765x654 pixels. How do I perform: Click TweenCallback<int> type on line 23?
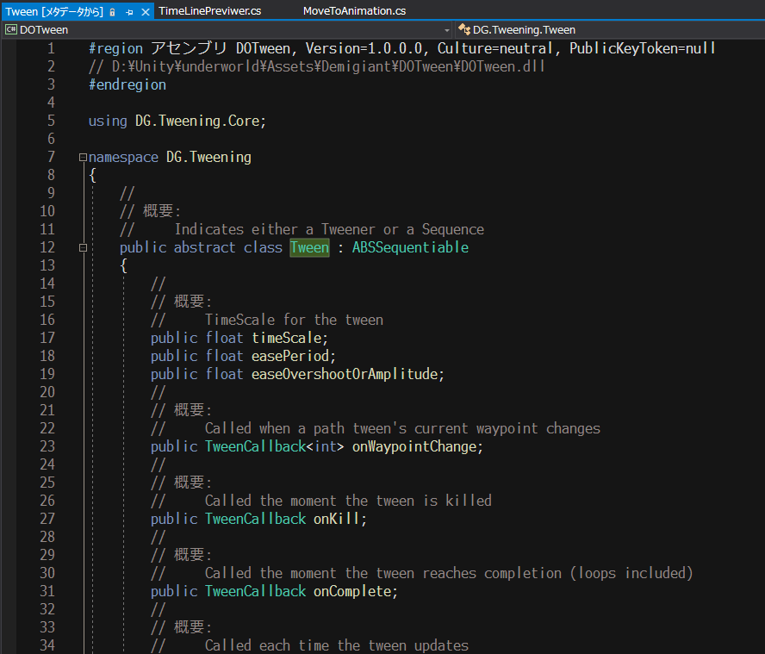point(274,446)
